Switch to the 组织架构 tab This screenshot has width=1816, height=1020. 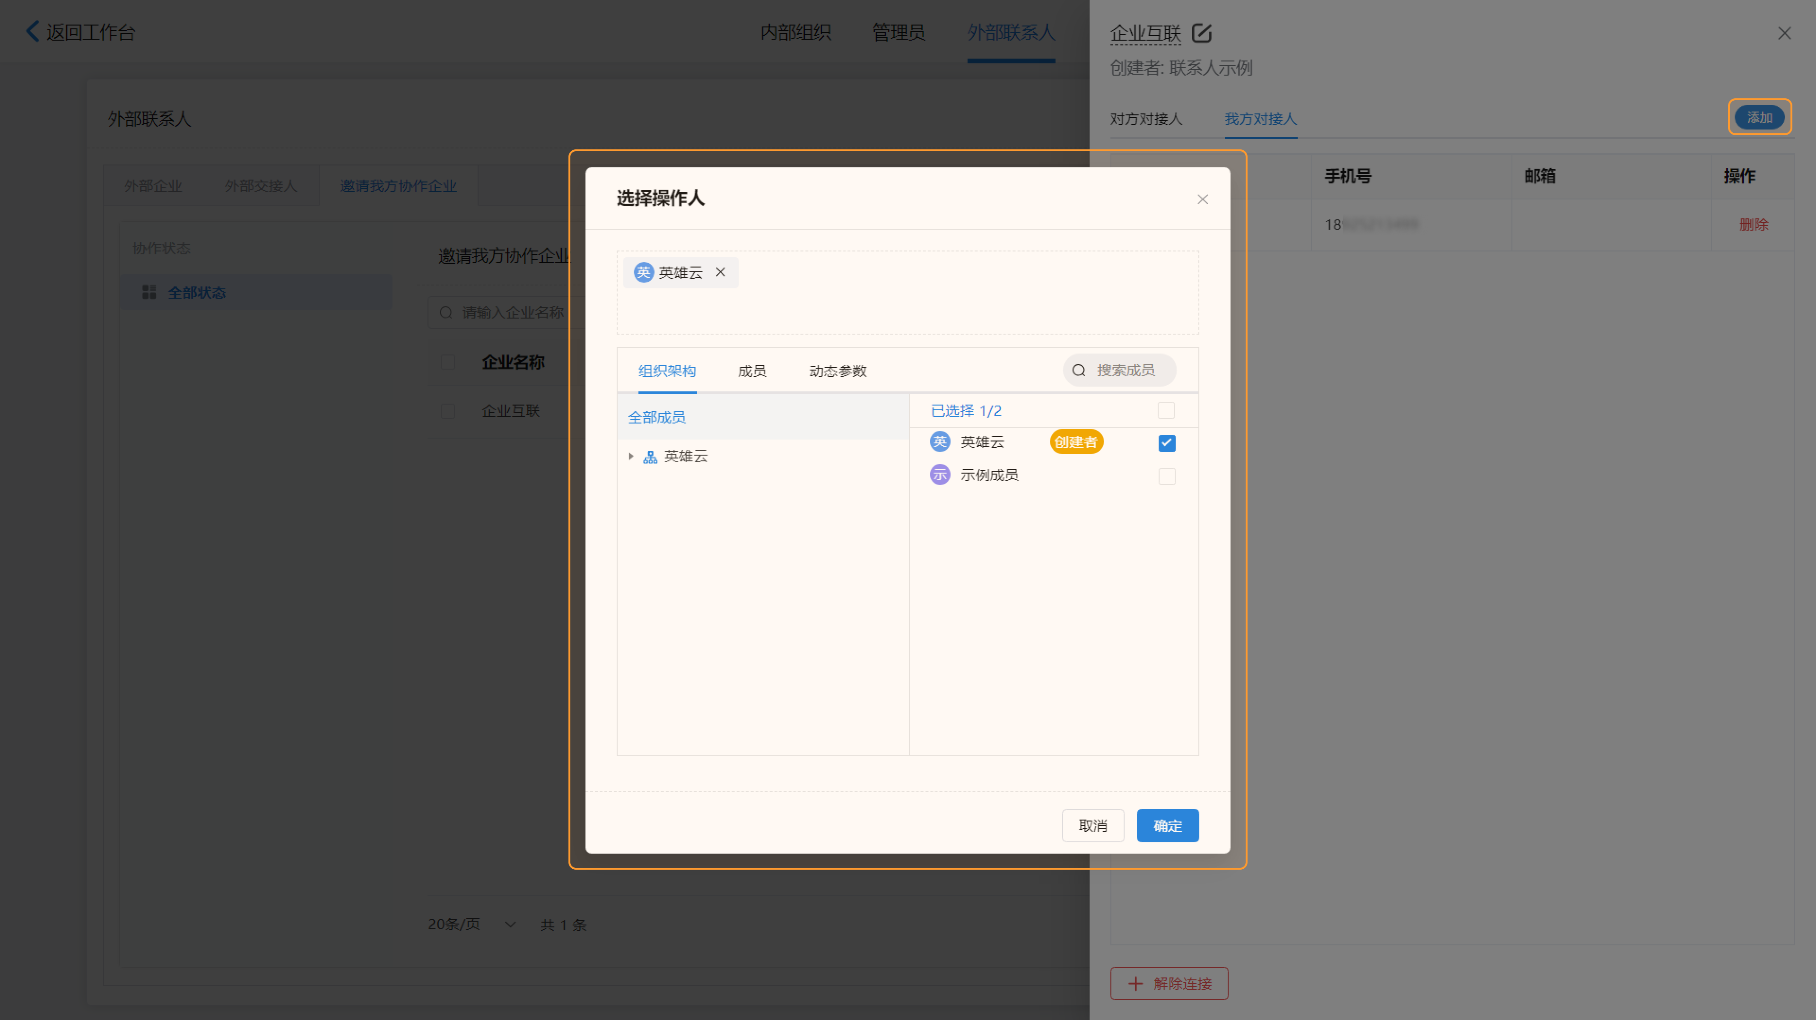pos(667,371)
